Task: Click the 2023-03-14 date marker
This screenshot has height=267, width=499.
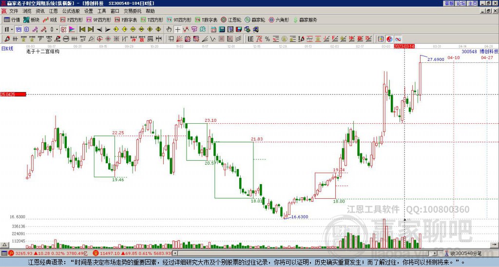Action: pos(404,46)
